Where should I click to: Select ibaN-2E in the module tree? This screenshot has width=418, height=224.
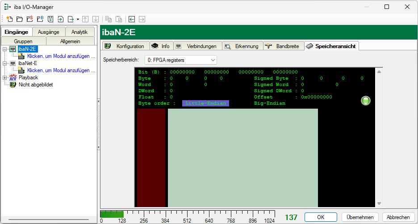point(27,49)
